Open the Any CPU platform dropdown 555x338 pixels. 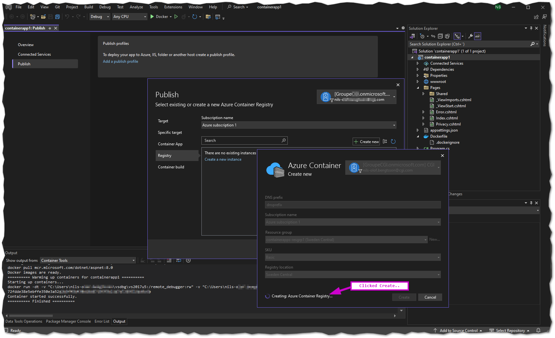click(129, 17)
